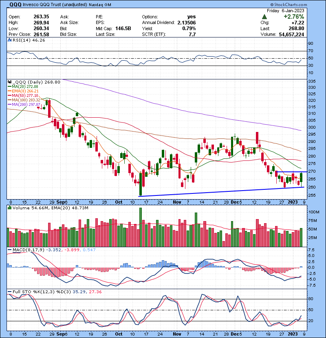Click the Nov label on the price chart axis
The width and height of the screenshot is (326, 338).
pos(177,202)
